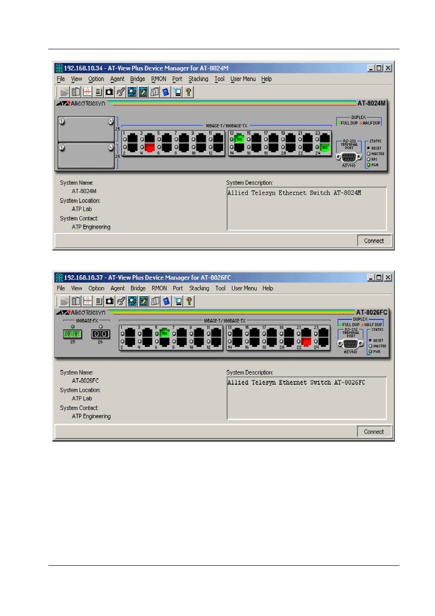Click the open folder icon in AT-8024M toolbar
The width and height of the screenshot is (435, 616).
[x=64, y=92]
